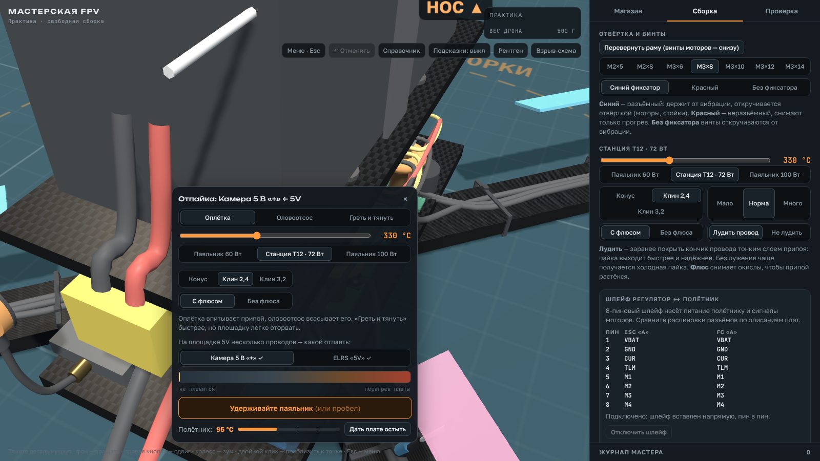Pick Паяльник 100 Вт in dialog
Viewport: 820px width, 461px height.
pos(372,254)
